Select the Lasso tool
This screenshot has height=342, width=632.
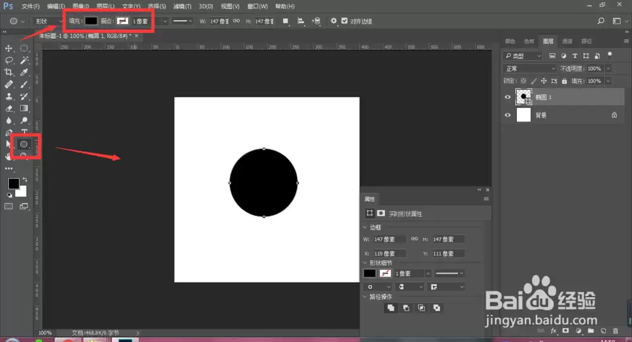8,61
